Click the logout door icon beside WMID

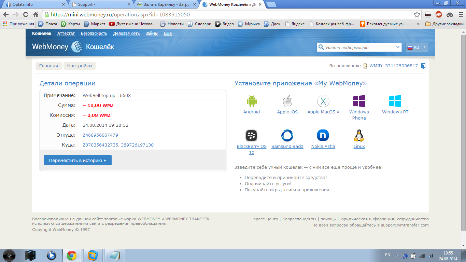pos(423,66)
